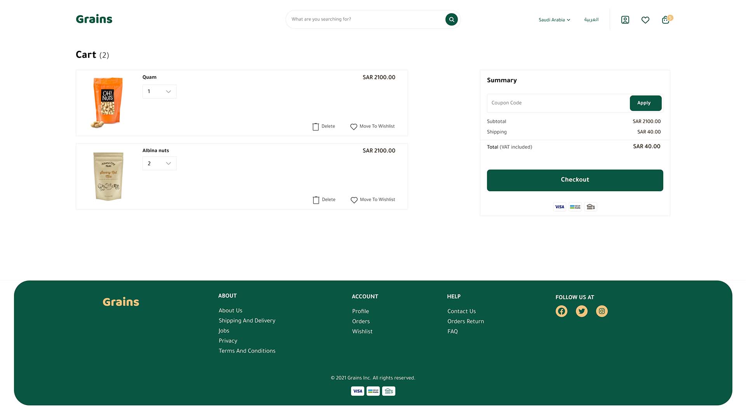
Task: Click Delete text for Quam item
Action: pos(328,126)
